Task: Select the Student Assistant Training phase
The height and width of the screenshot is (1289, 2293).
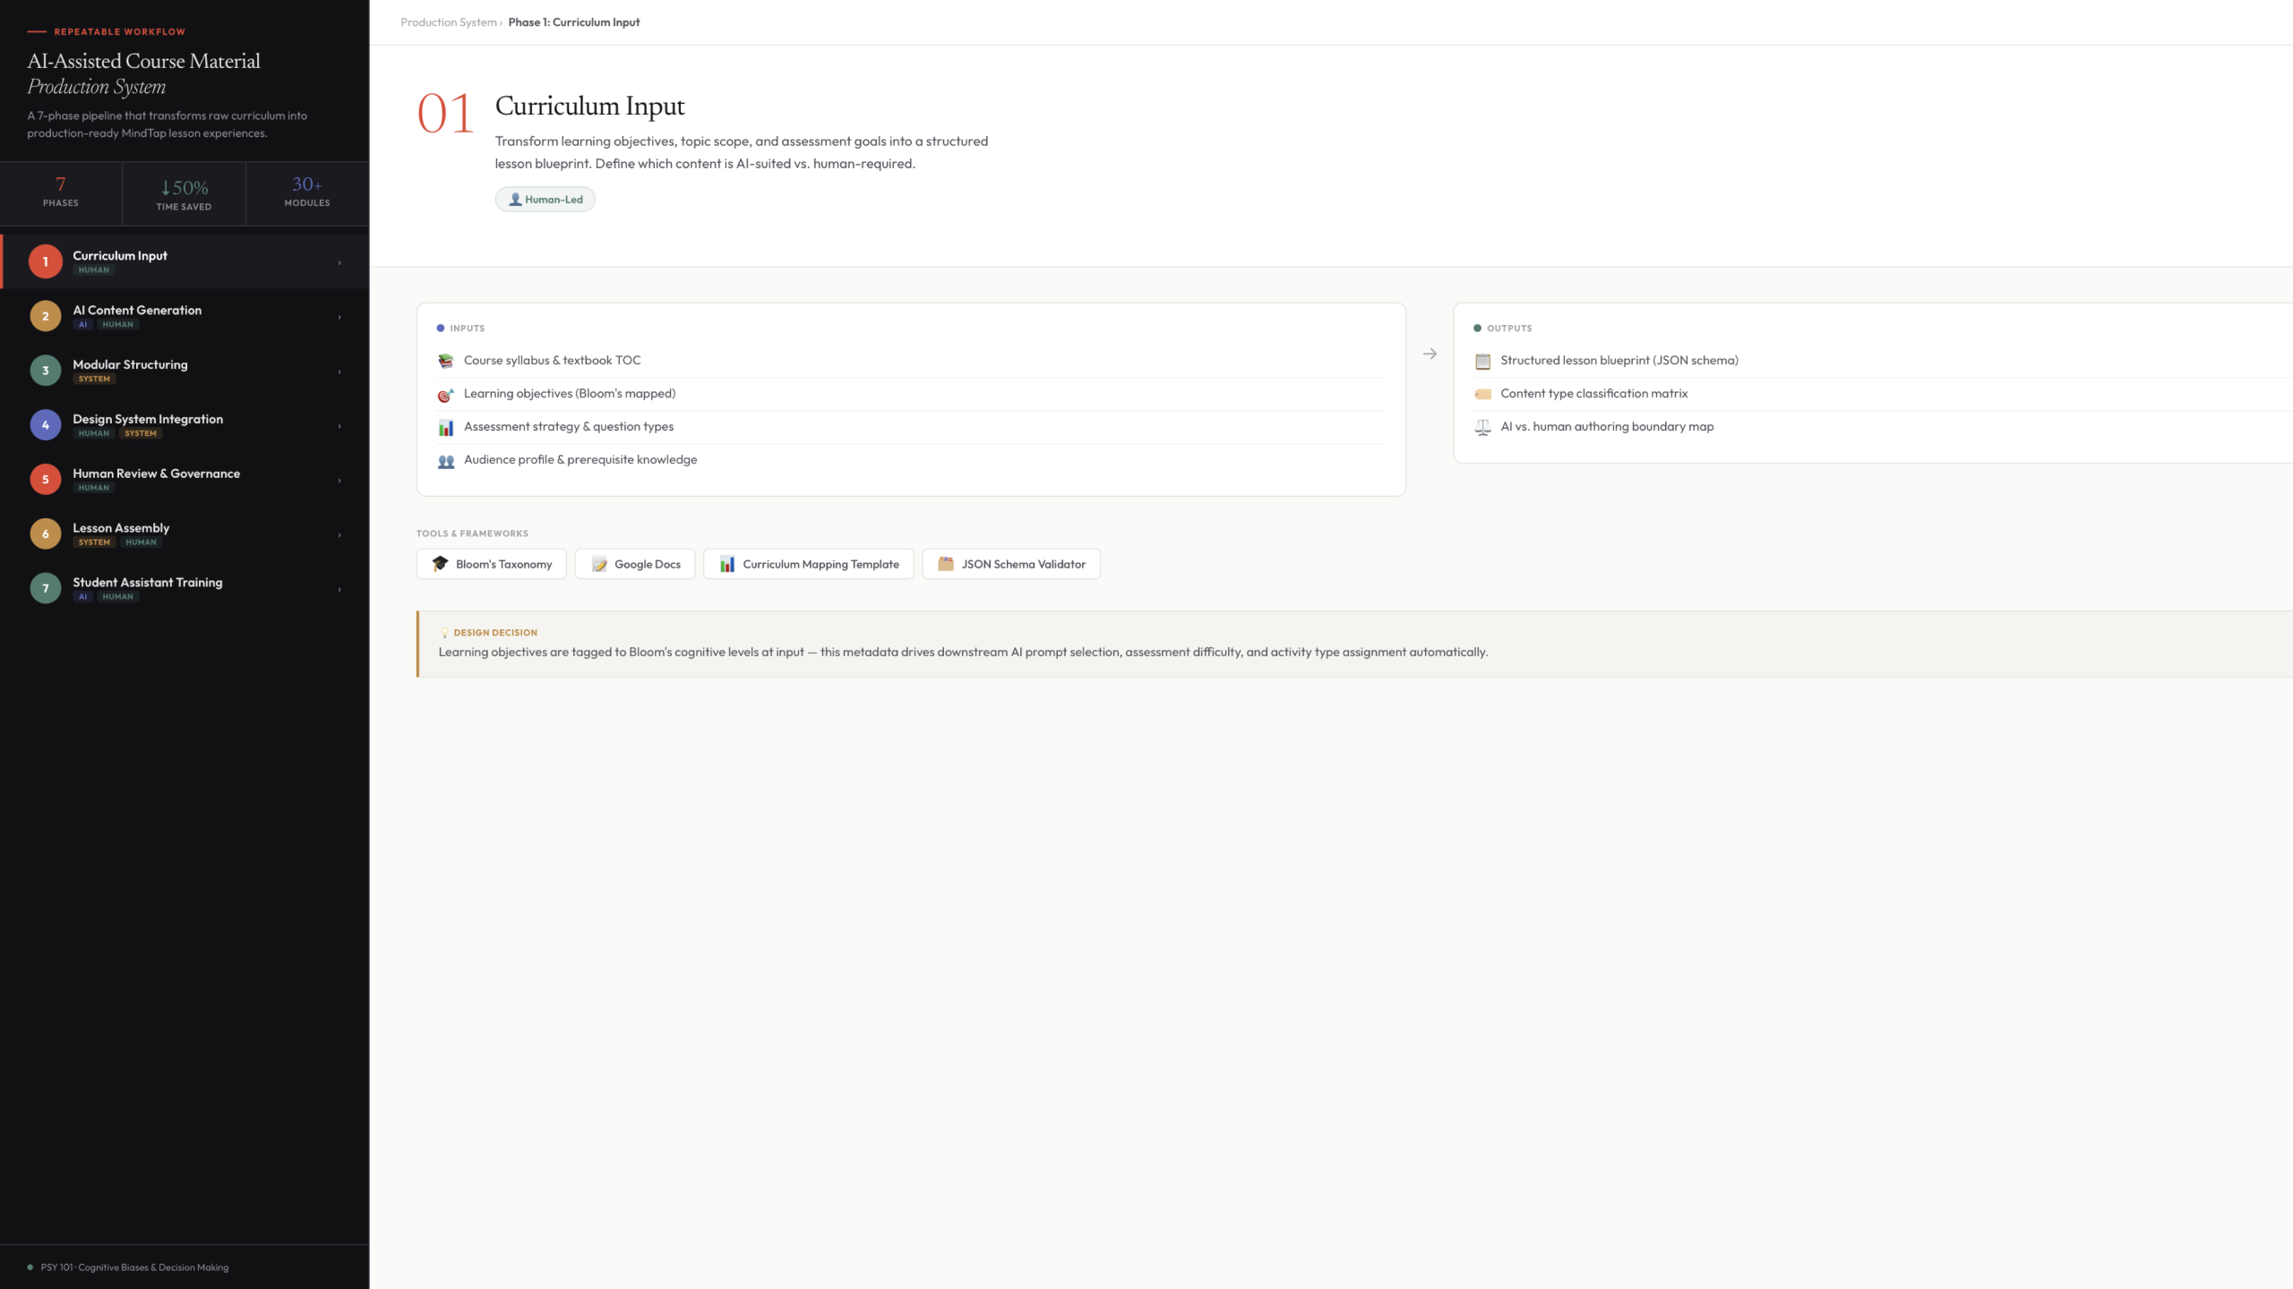Action: [x=148, y=583]
